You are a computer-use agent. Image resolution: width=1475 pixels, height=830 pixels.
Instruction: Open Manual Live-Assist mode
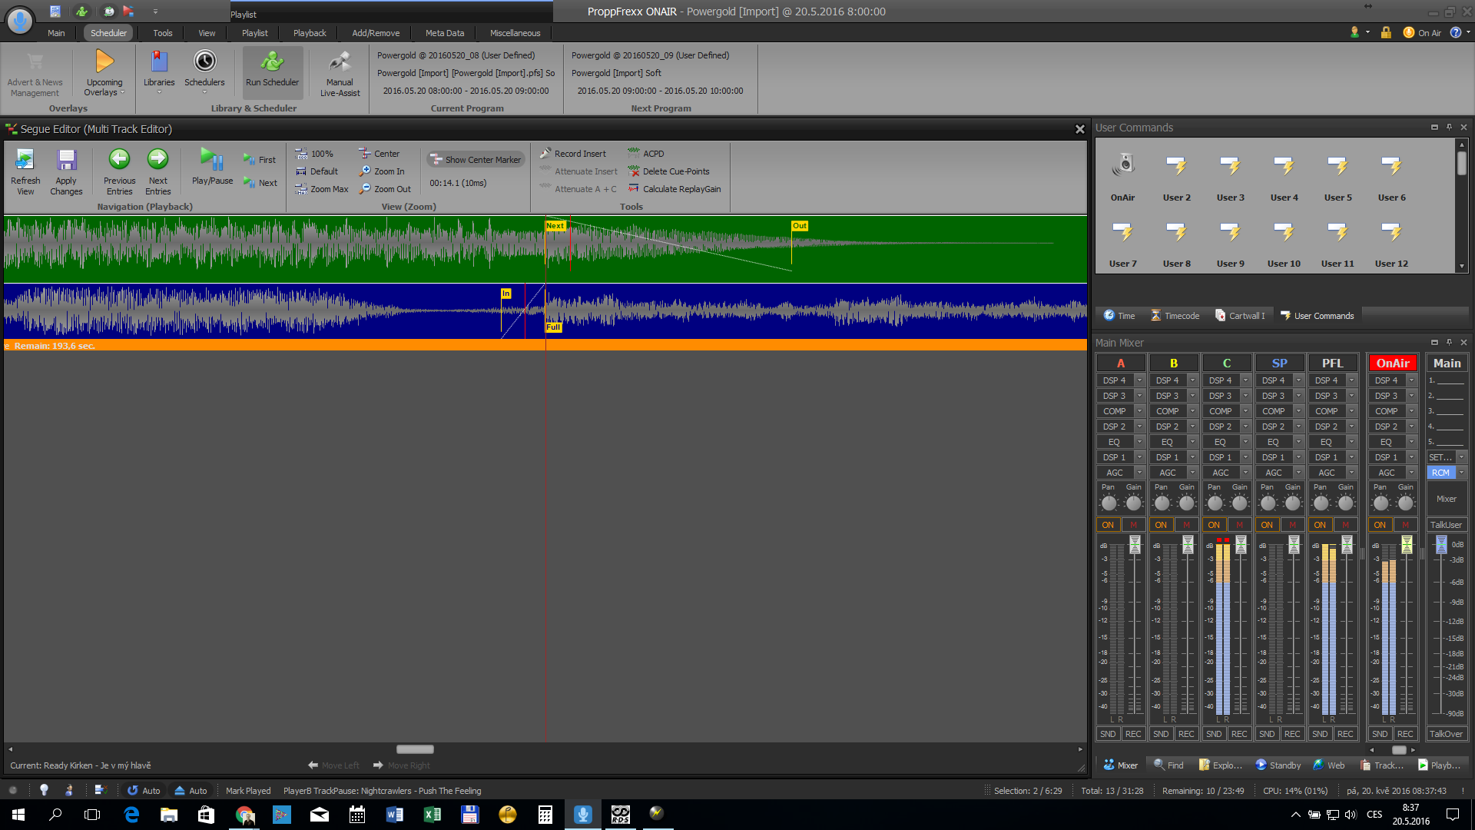tap(340, 62)
